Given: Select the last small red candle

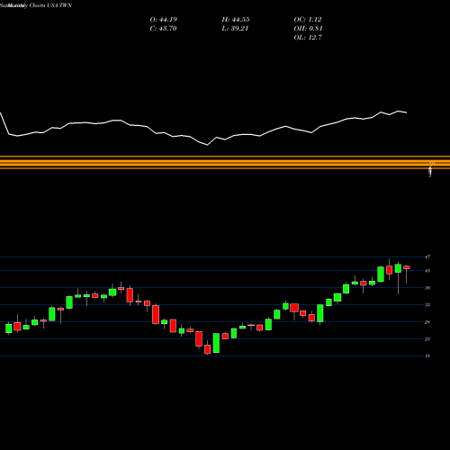Looking at the screenshot, I should pyautogui.click(x=407, y=267).
